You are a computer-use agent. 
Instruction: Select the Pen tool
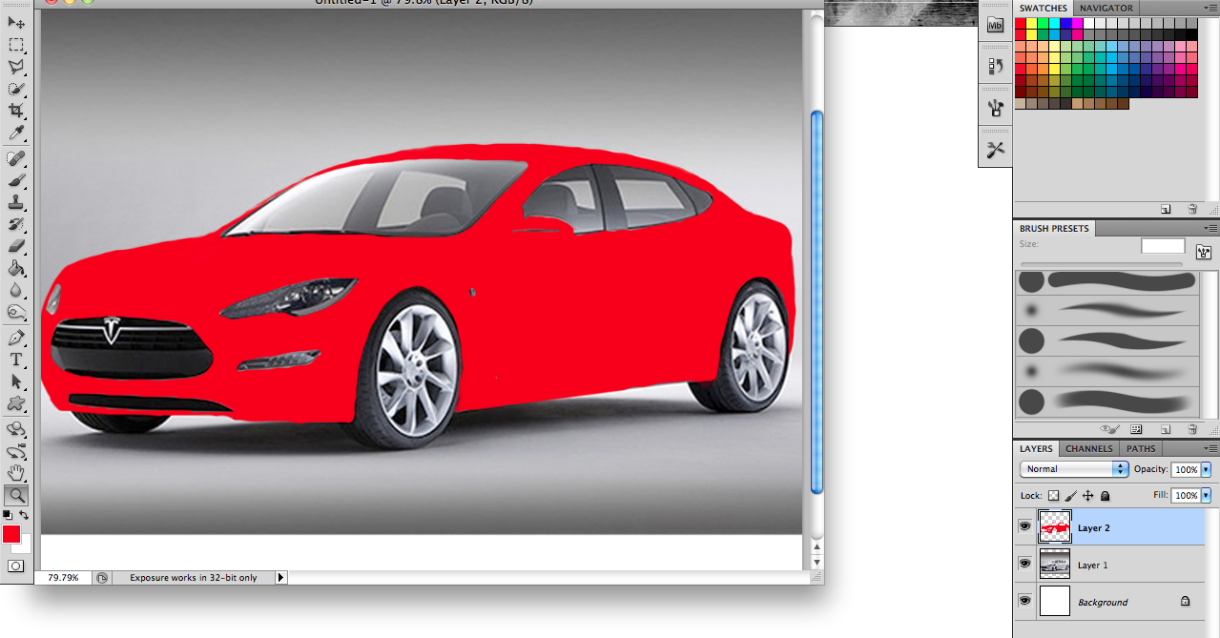coord(16,338)
